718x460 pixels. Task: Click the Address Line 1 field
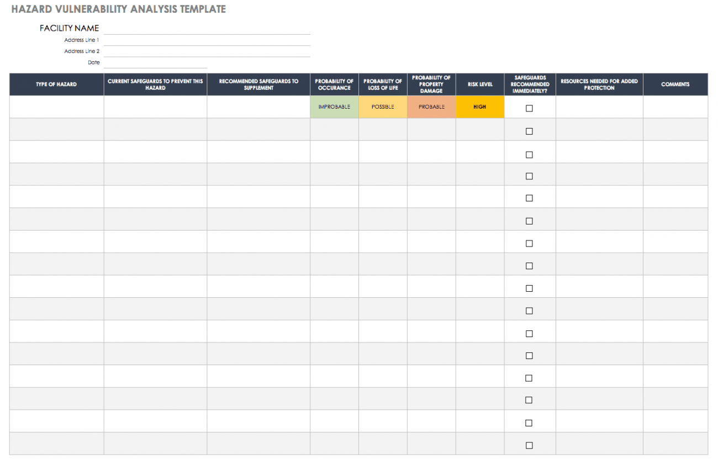coord(207,40)
